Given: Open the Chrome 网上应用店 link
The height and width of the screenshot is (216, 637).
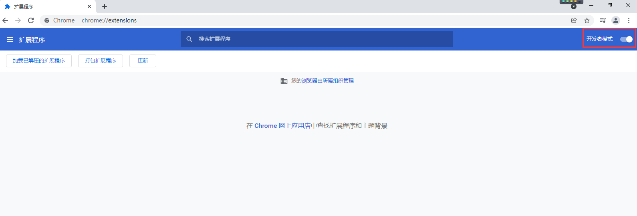Looking at the screenshot, I should tap(282, 126).
